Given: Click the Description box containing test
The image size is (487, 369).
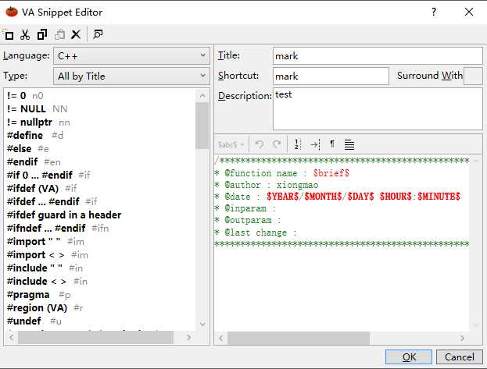Looking at the screenshot, I should 378,109.
